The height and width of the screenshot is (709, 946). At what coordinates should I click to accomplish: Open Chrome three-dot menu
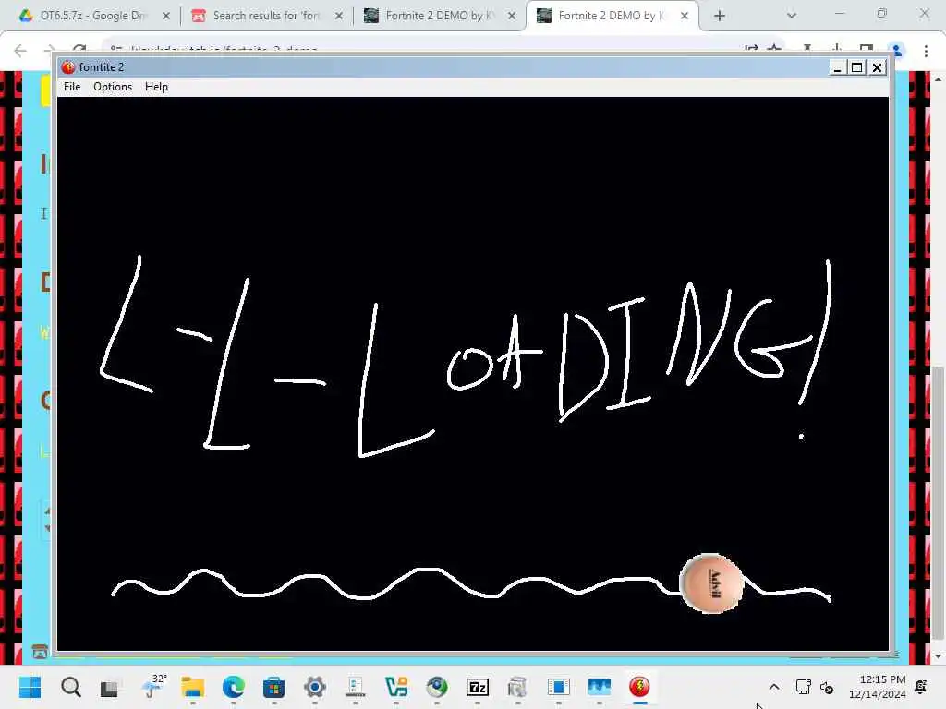(926, 52)
